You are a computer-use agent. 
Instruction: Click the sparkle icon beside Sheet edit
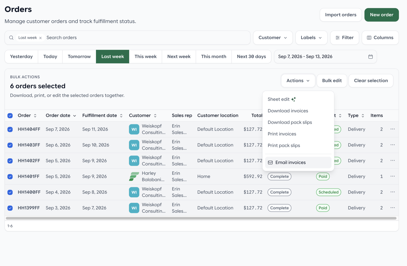pyautogui.click(x=294, y=99)
